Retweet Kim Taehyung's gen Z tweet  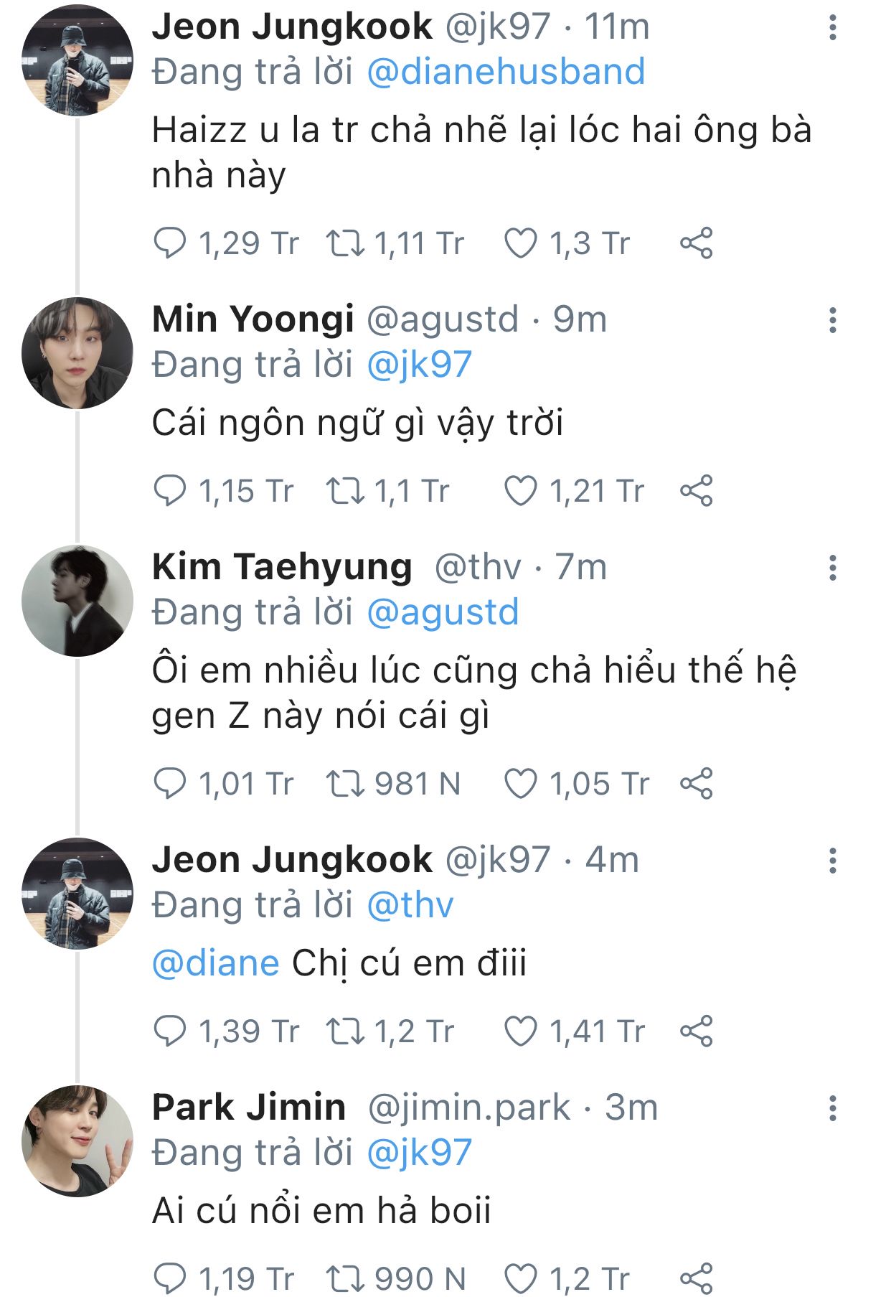pyautogui.click(x=346, y=784)
